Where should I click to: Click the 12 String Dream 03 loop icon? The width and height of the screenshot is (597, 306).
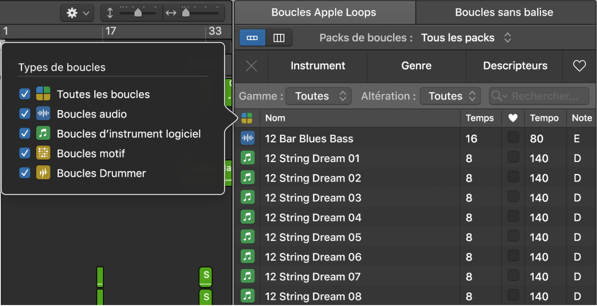pos(247,198)
